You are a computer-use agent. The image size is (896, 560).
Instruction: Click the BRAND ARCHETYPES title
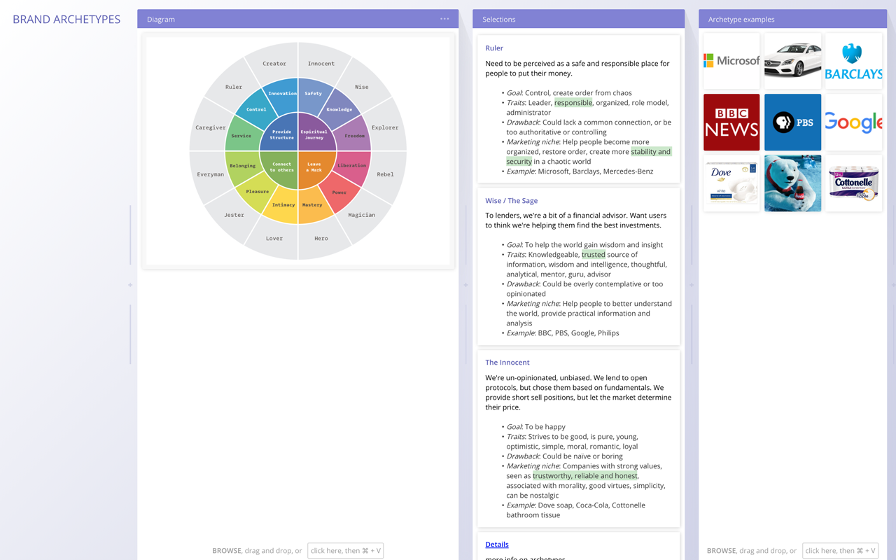66,19
